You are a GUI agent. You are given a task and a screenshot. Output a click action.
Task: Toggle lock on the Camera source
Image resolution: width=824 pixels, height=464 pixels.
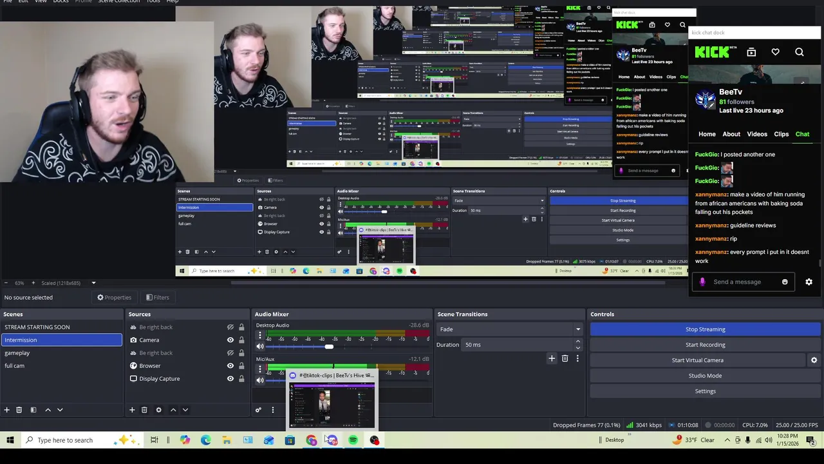[x=241, y=340]
